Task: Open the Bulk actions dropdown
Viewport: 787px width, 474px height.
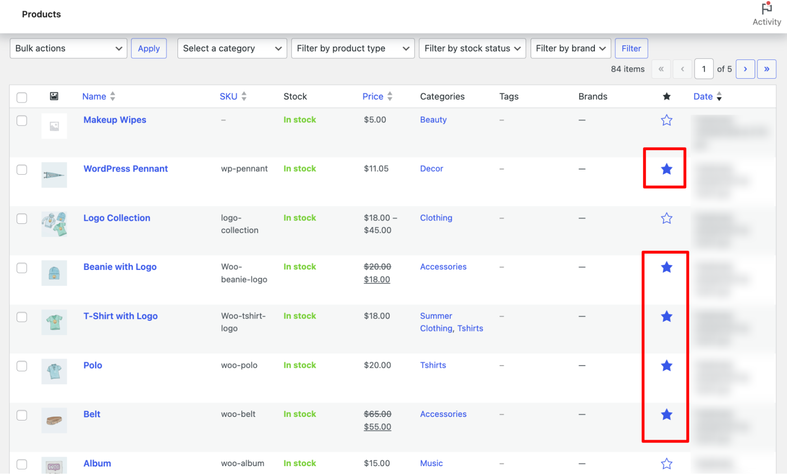Action: (x=69, y=48)
